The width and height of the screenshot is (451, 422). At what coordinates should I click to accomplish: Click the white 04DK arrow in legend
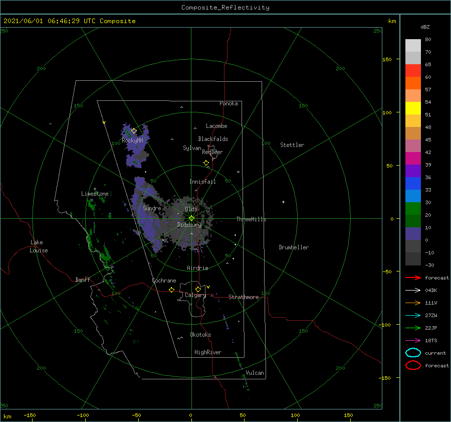click(x=413, y=291)
